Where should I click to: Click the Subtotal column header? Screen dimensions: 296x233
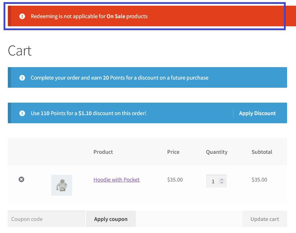point(262,152)
